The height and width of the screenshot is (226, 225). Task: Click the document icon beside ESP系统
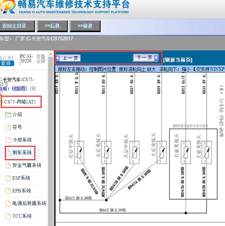(8, 178)
